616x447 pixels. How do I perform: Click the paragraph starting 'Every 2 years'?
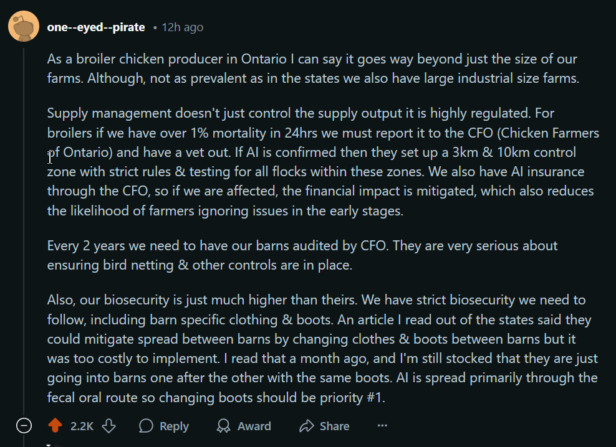point(302,255)
